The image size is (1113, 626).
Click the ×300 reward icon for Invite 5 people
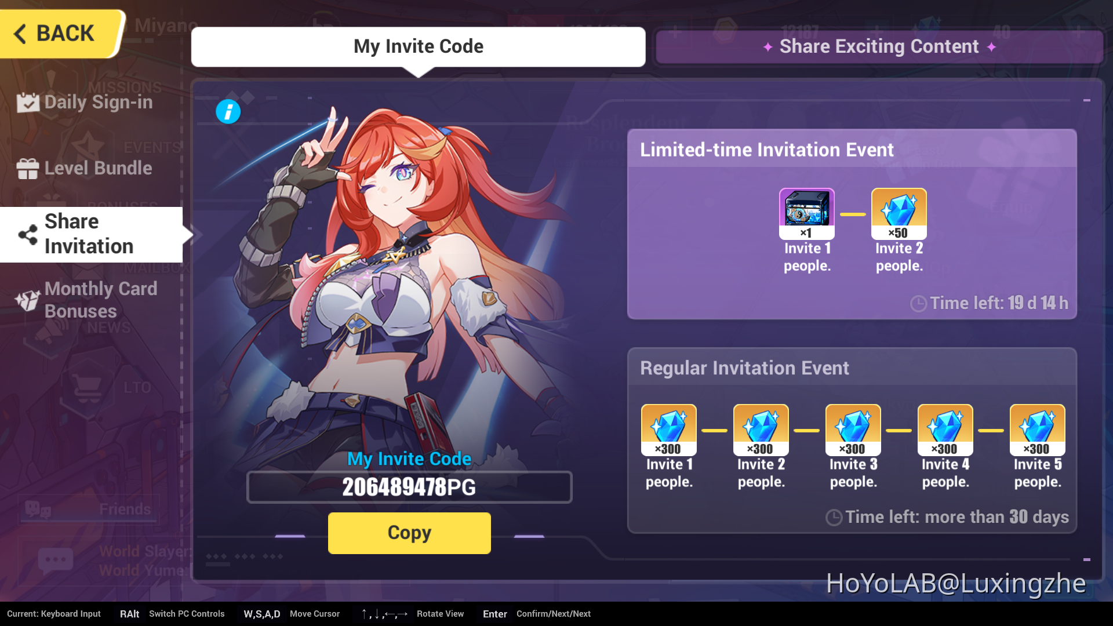tap(1037, 430)
